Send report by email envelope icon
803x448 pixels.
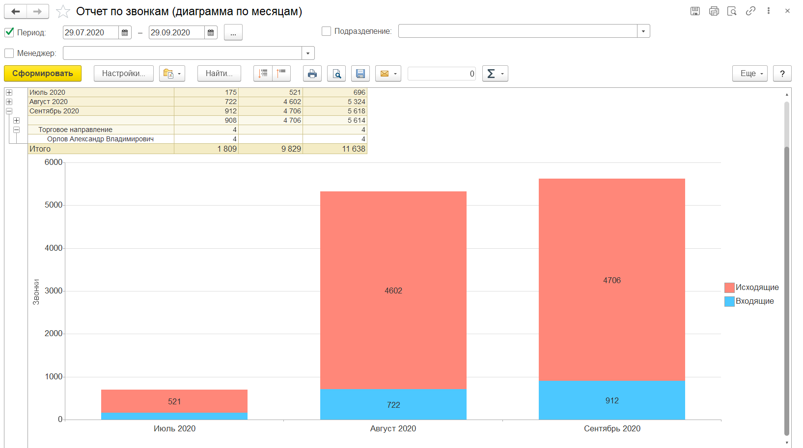coord(388,74)
